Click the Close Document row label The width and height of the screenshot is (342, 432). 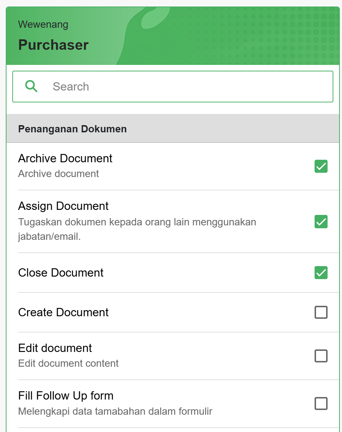[61, 273]
